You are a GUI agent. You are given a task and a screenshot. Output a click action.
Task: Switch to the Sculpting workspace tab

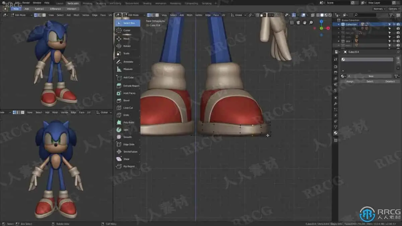pos(100,3)
